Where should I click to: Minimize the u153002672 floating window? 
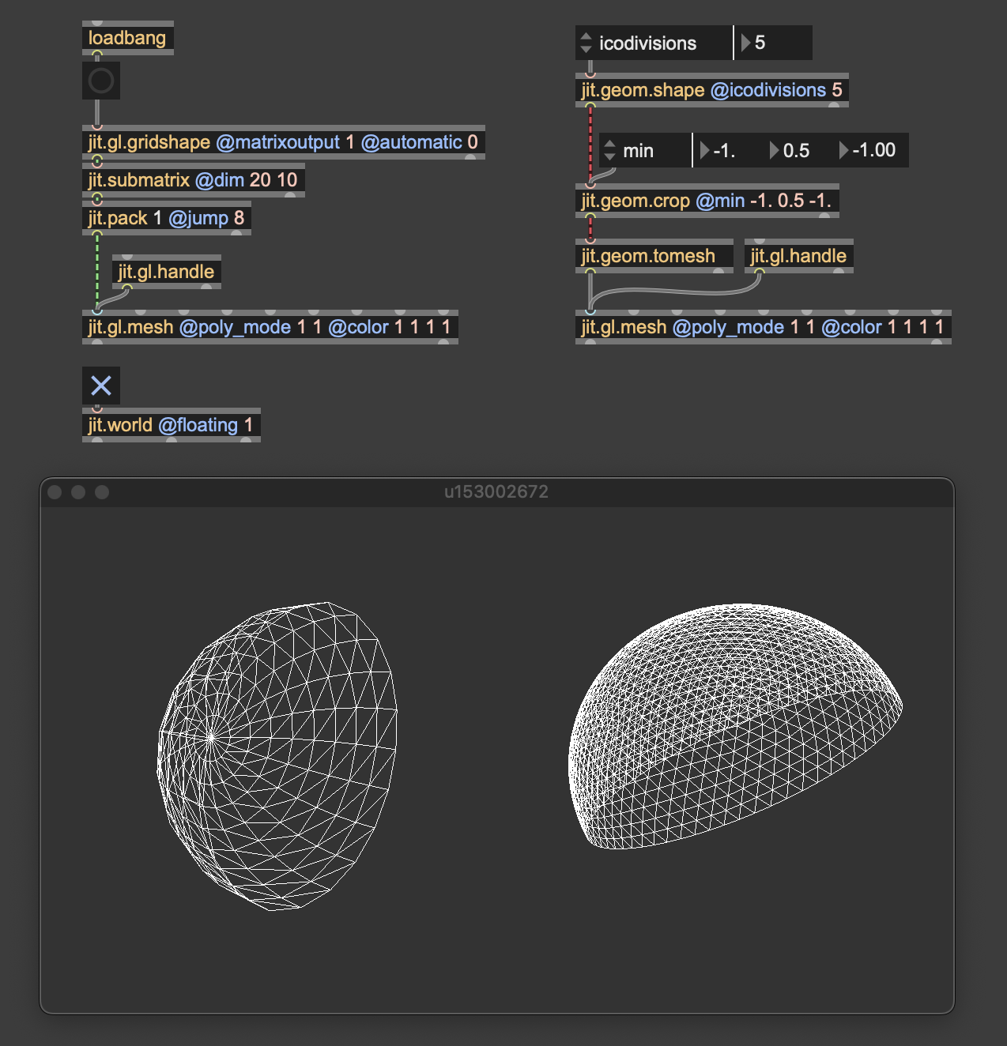[x=78, y=492]
